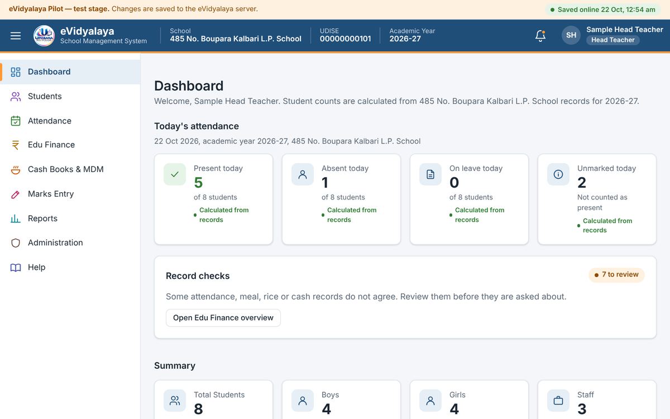The width and height of the screenshot is (670, 419).
Task: Click the Staff briefcase icon
Action: point(558,401)
